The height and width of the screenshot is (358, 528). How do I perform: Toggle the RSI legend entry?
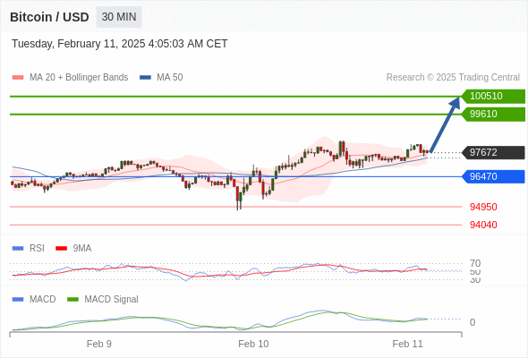(29, 248)
